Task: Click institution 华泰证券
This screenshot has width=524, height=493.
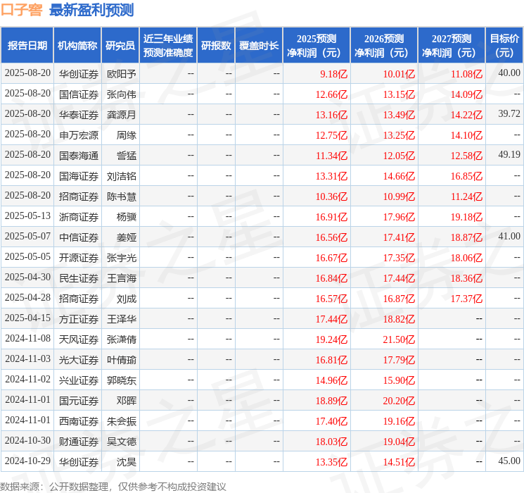Action: pos(79,115)
